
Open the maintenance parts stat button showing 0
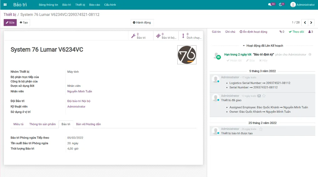[x=166, y=36]
